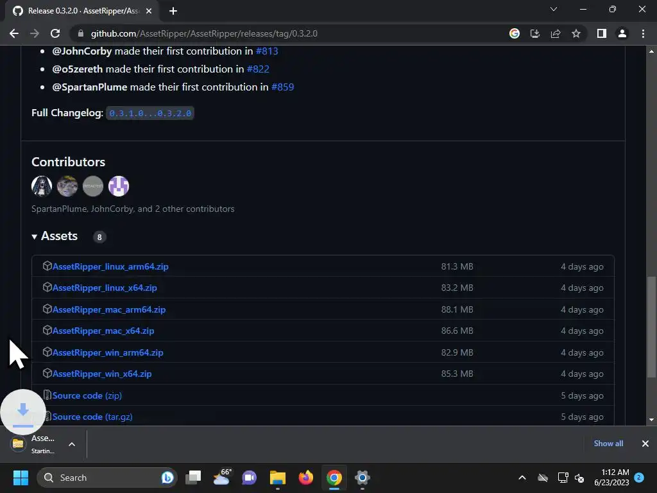
Task: Open File Explorer from taskbar
Action: 277,478
